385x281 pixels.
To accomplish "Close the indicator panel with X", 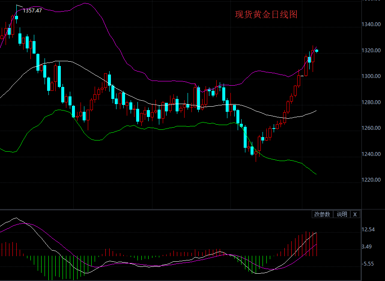I will (355, 214).
